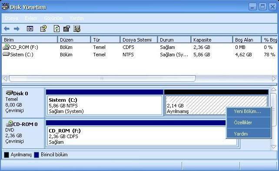Open the Yardım menu in menu bar

pos(76,19)
